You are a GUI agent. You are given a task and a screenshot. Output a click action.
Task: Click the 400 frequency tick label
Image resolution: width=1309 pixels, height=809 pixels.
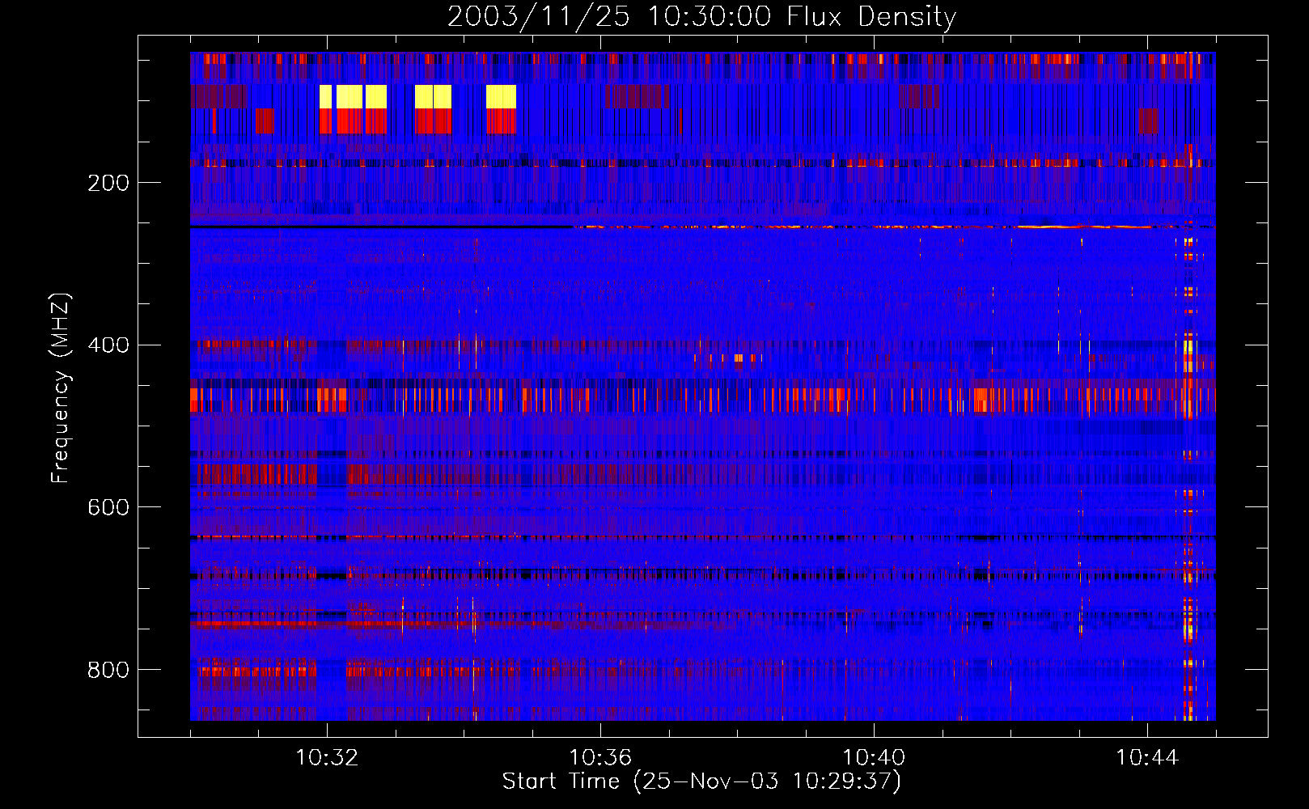click(108, 345)
